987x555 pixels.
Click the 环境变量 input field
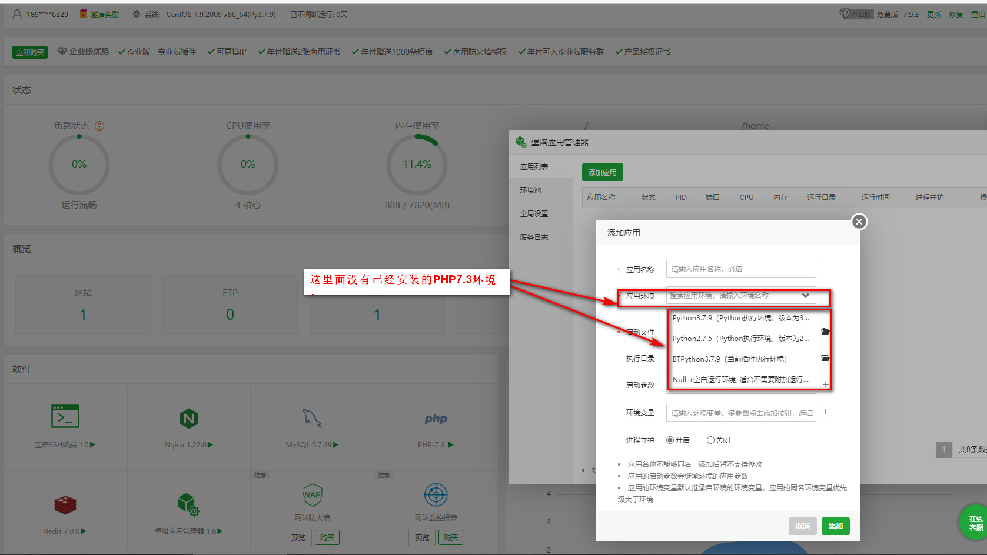click(741, 413)
